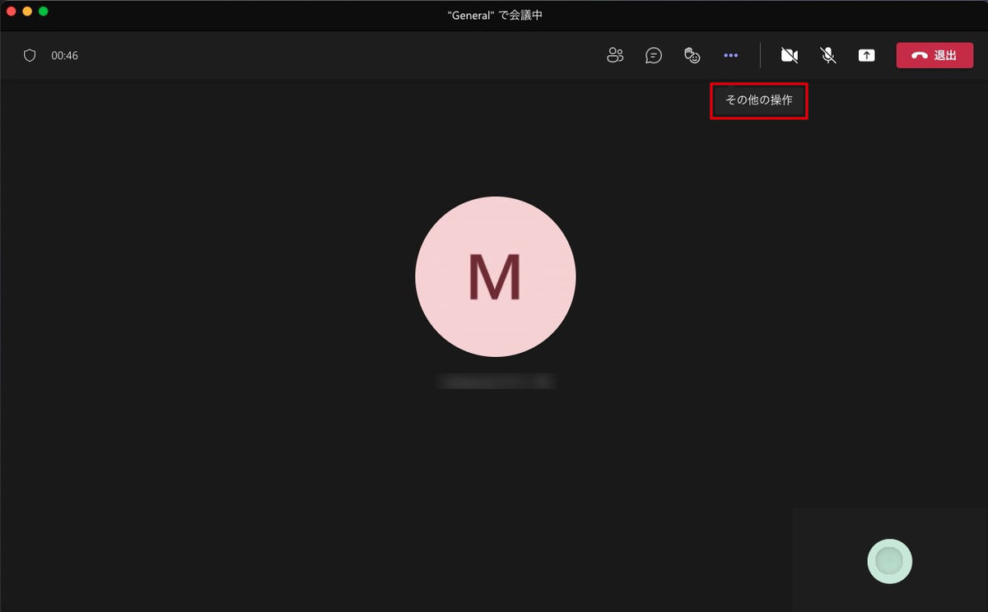Click the 00:46 meeting timer
988x612 pixels.
65,56
